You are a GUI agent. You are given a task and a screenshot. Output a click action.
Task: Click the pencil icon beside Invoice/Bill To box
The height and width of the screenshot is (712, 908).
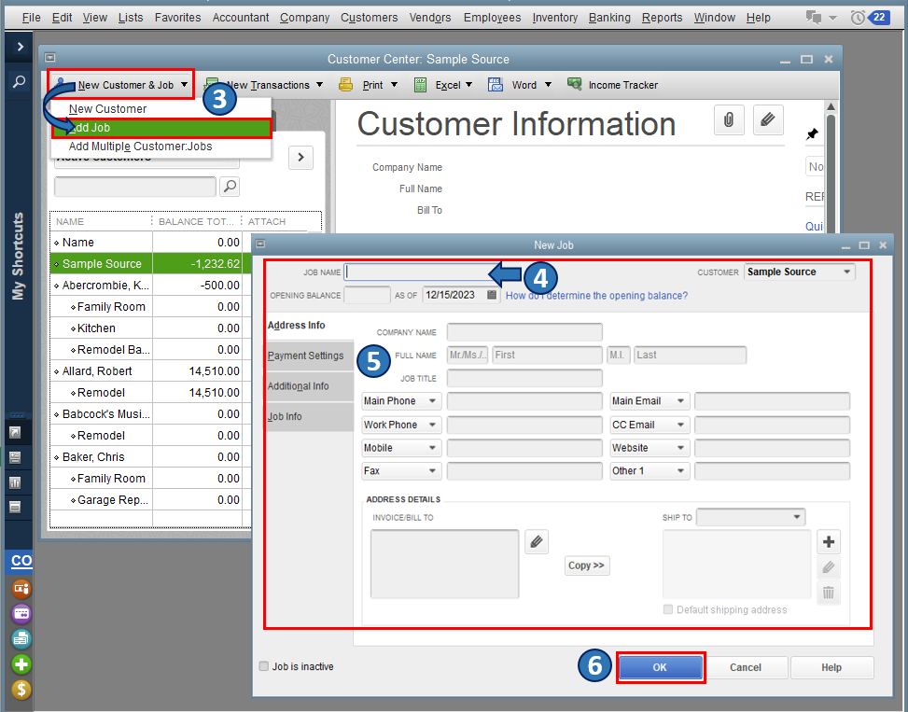536,541
